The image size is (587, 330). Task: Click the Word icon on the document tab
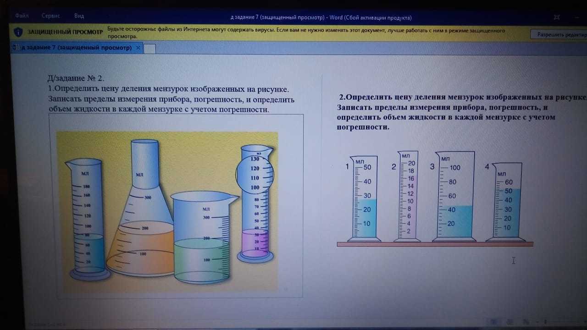pos(15,48)
